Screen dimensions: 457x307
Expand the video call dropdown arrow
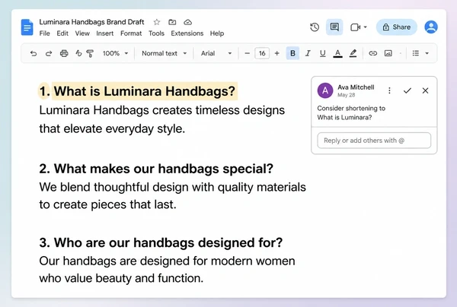365,27
